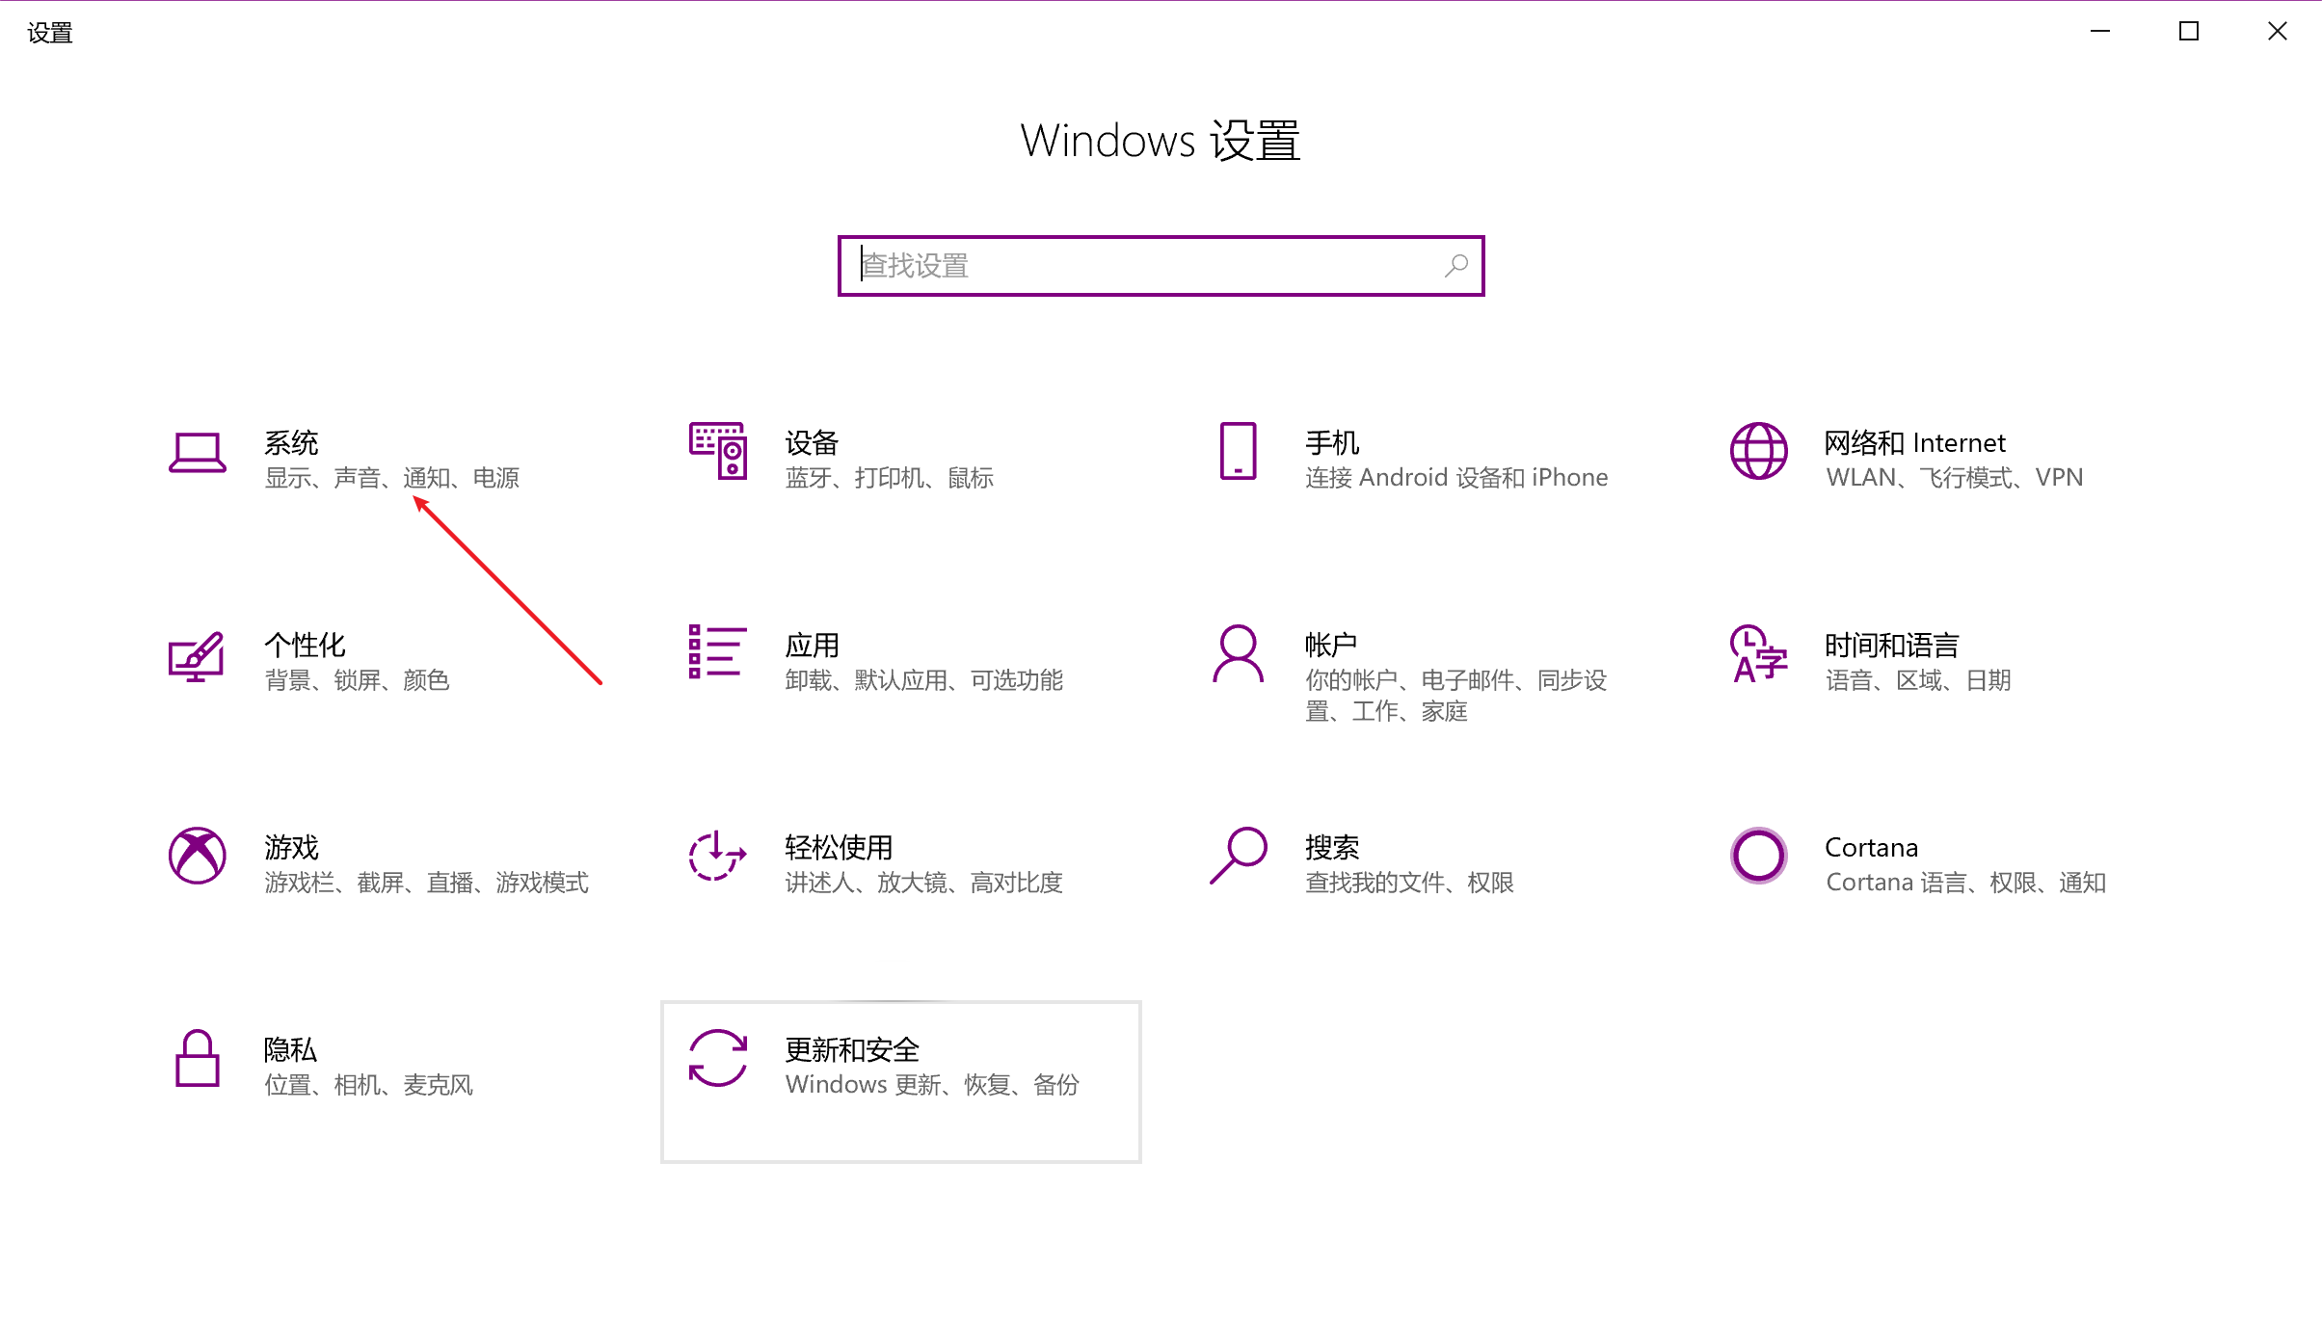Open the 系统 settings label
This screenshot has height=1321, width=2322.
(x=291, y=443)
